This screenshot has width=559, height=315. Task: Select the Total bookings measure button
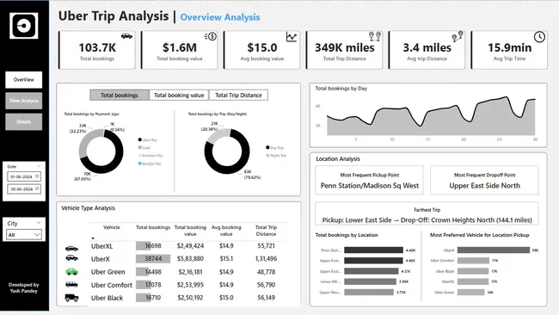point(120,96)
